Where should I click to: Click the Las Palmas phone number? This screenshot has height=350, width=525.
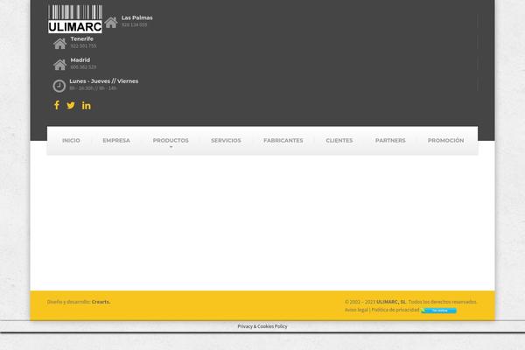pos(134,24)
